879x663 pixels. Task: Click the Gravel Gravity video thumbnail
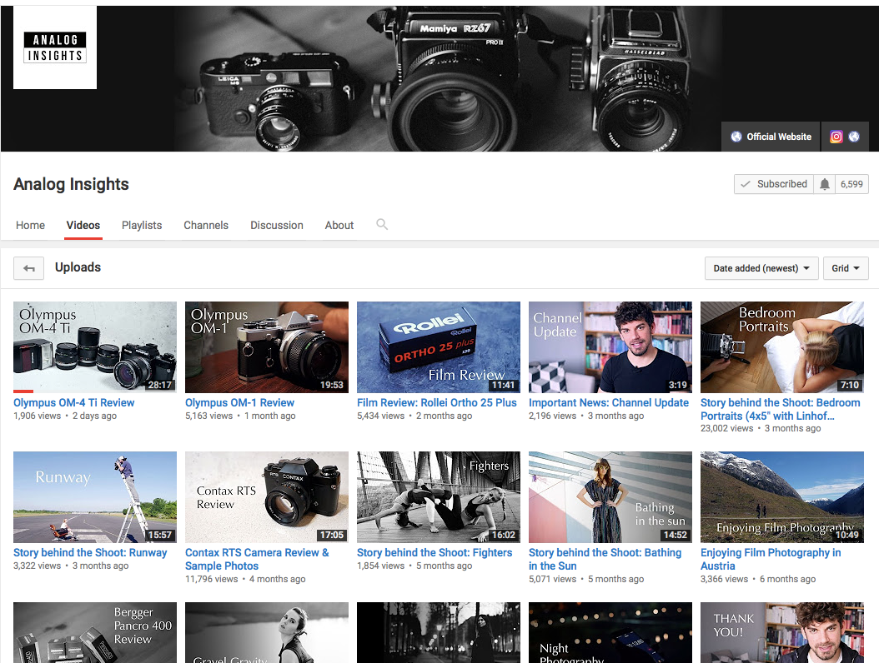[267, 633]
